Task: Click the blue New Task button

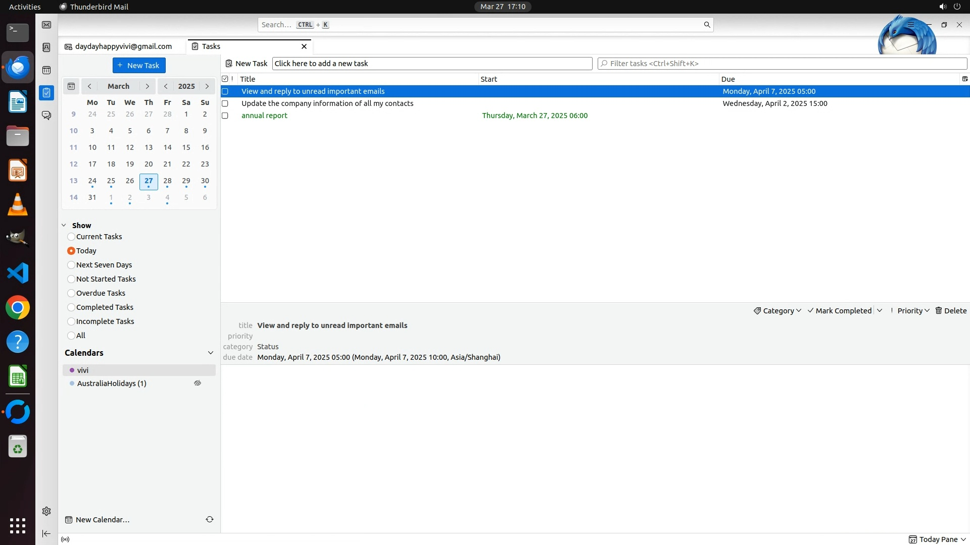Action: pyautogui.click(x=139, y=66)
